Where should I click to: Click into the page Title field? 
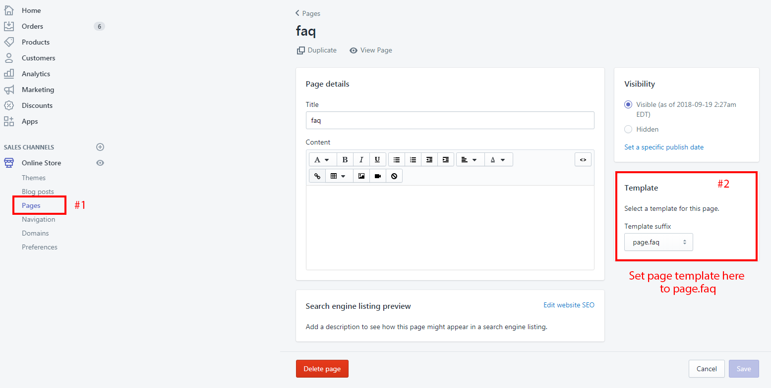pyautogui.click(x=450, y=120)
